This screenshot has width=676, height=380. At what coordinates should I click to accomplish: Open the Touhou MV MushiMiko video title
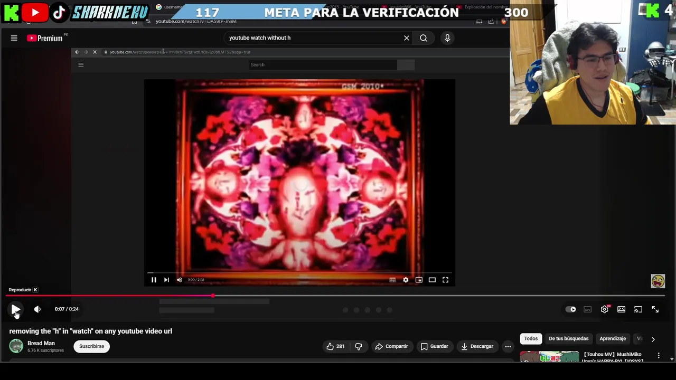[614, 358]
